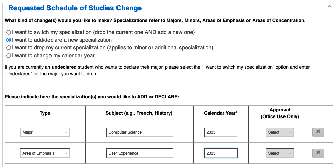
Task: Click the User Experience subject field
Action: pyautogui.click(x=140, y=153)
